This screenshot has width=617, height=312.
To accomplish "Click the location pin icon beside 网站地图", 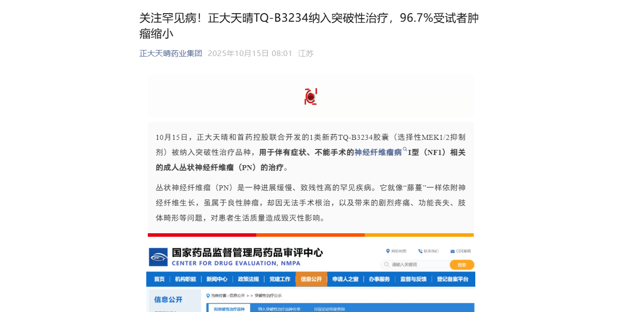I will point(388,250).
